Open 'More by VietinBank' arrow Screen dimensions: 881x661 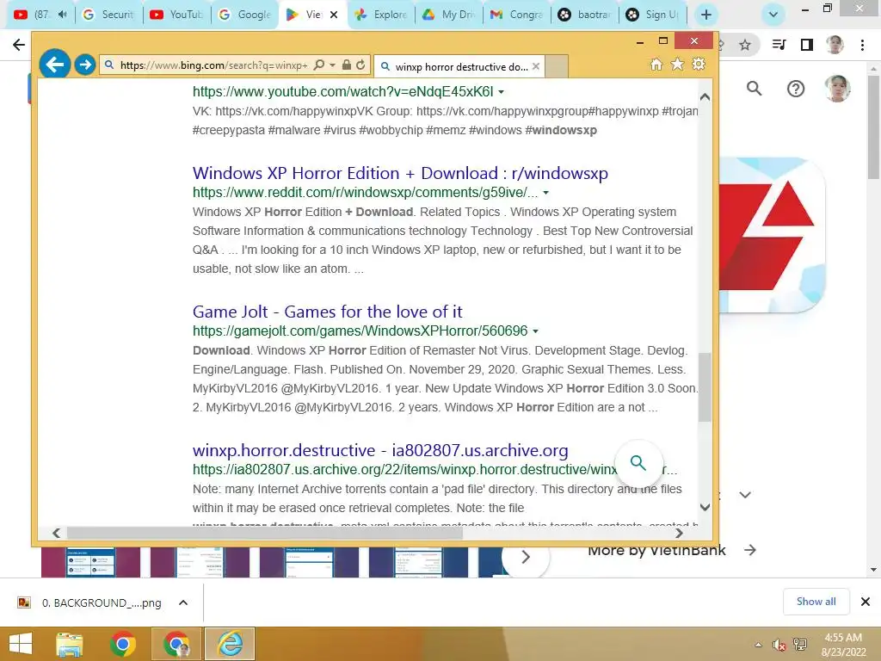[x=750, y=550]
